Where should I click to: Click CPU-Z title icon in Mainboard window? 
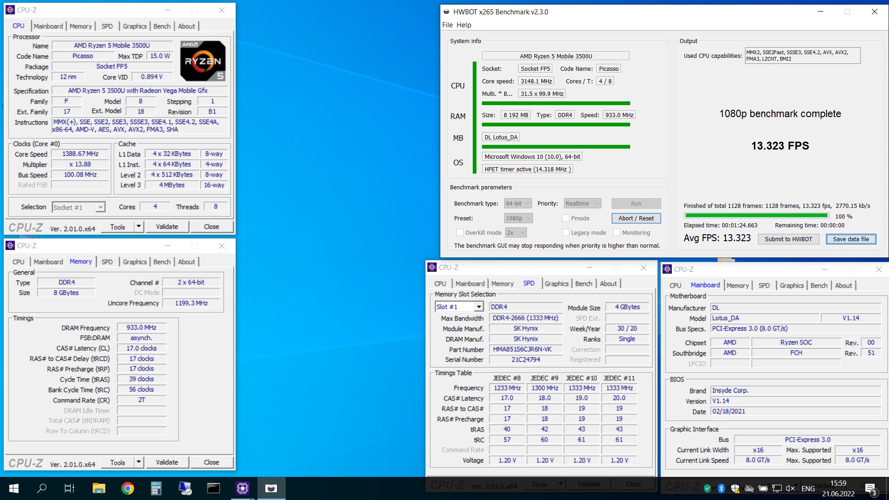667,269
